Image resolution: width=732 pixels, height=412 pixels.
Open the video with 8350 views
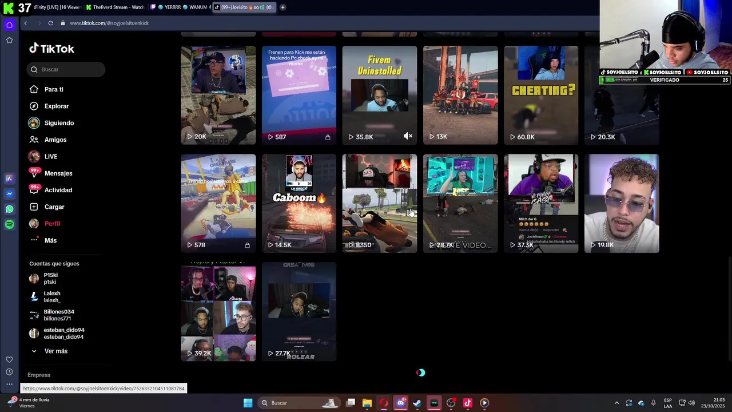(x=380, y=203)
